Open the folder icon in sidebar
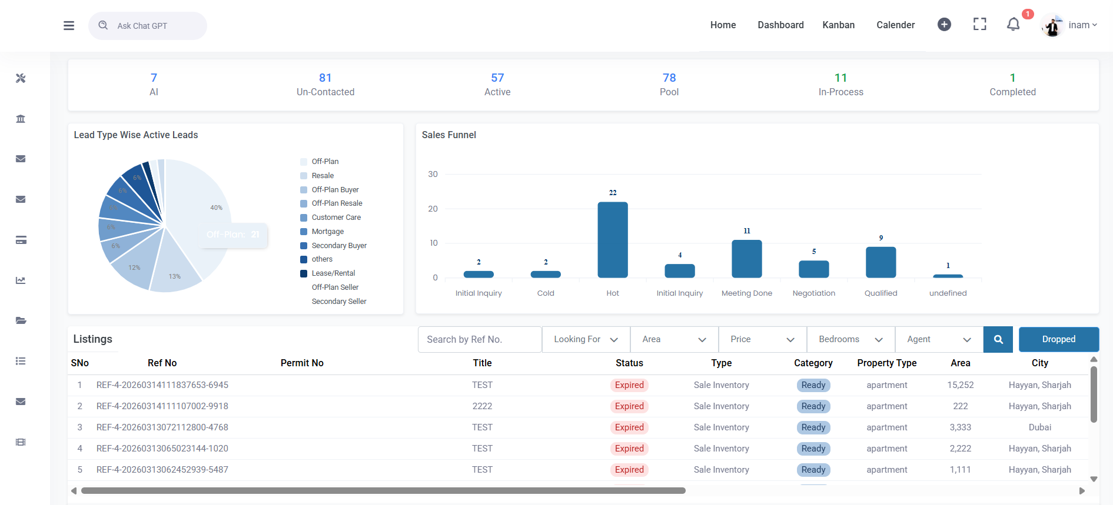Image resolution: width=1113 pixels, height=505 pixels. (21, 320)
